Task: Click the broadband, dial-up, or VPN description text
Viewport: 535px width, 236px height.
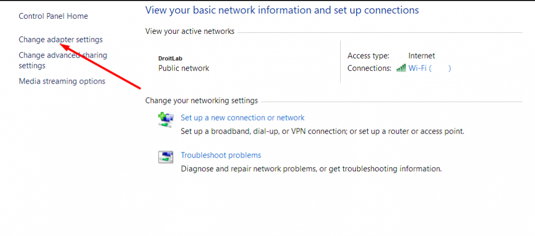Action: click(x=322, y=131)
